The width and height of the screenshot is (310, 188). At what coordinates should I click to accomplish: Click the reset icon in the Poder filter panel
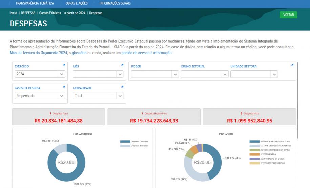coord(292,65)
